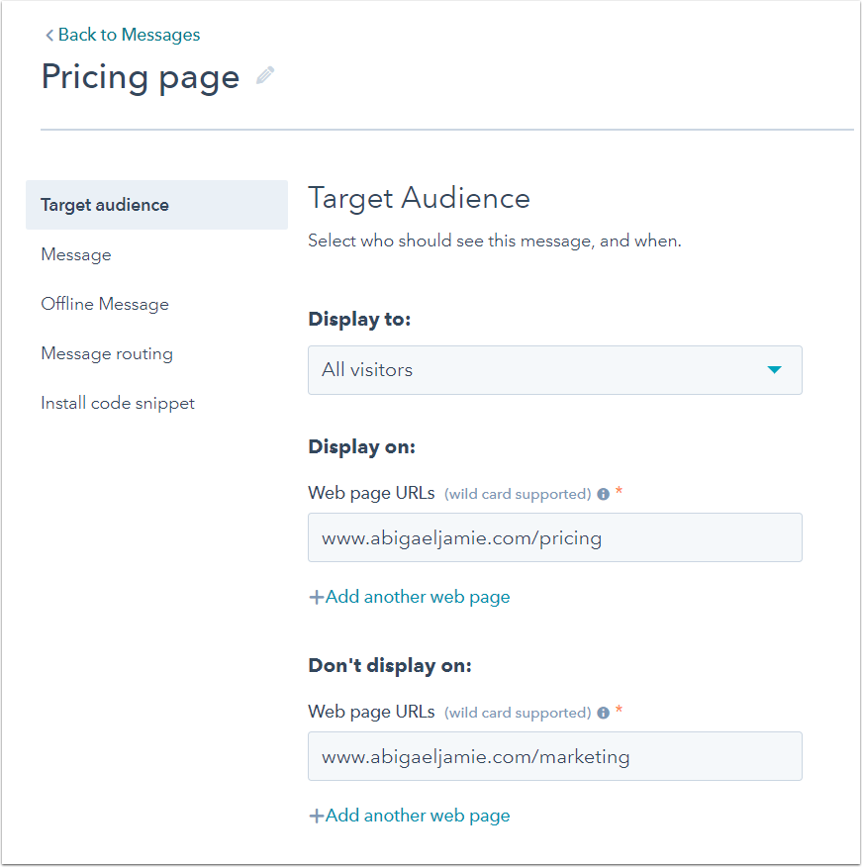Screen dimensions: 862x867
Task: Switch to Message routing section
Action: click(x=107, y=353)
